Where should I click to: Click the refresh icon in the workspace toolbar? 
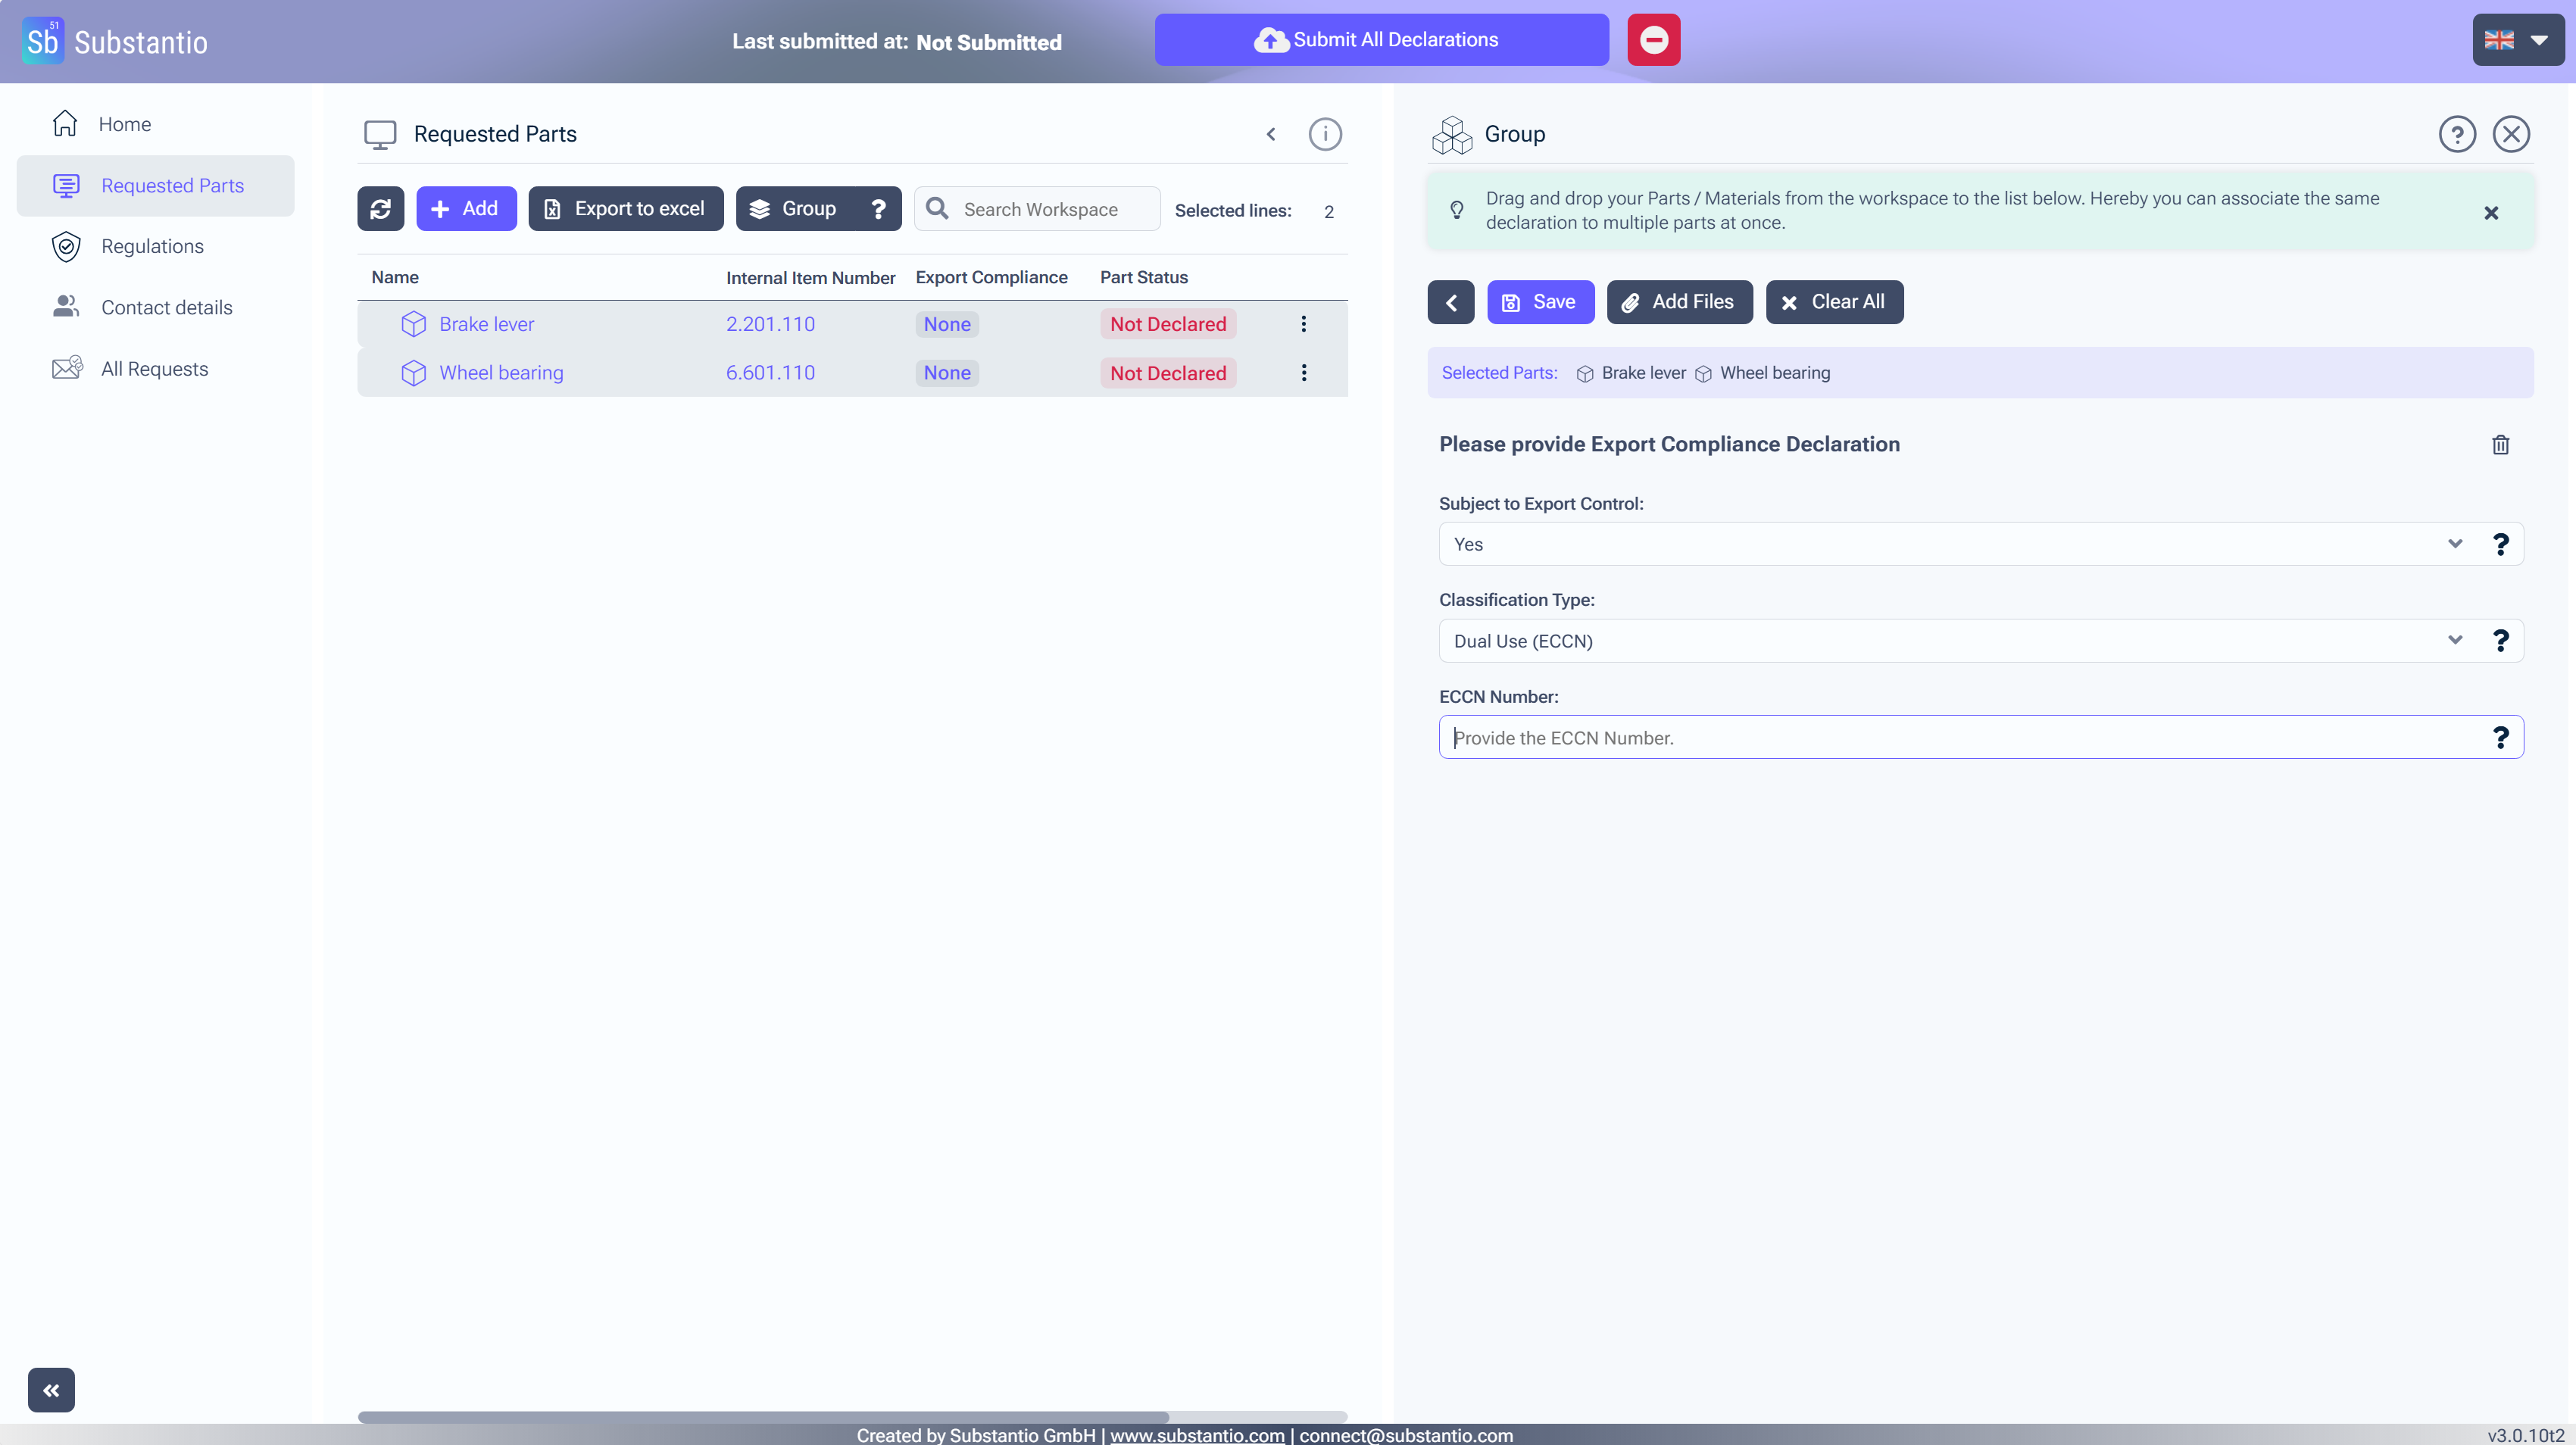[380, 208]
